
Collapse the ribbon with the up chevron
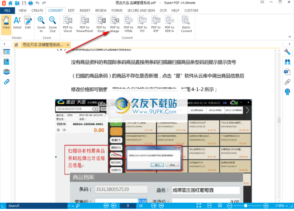click(x=290, y=37)
